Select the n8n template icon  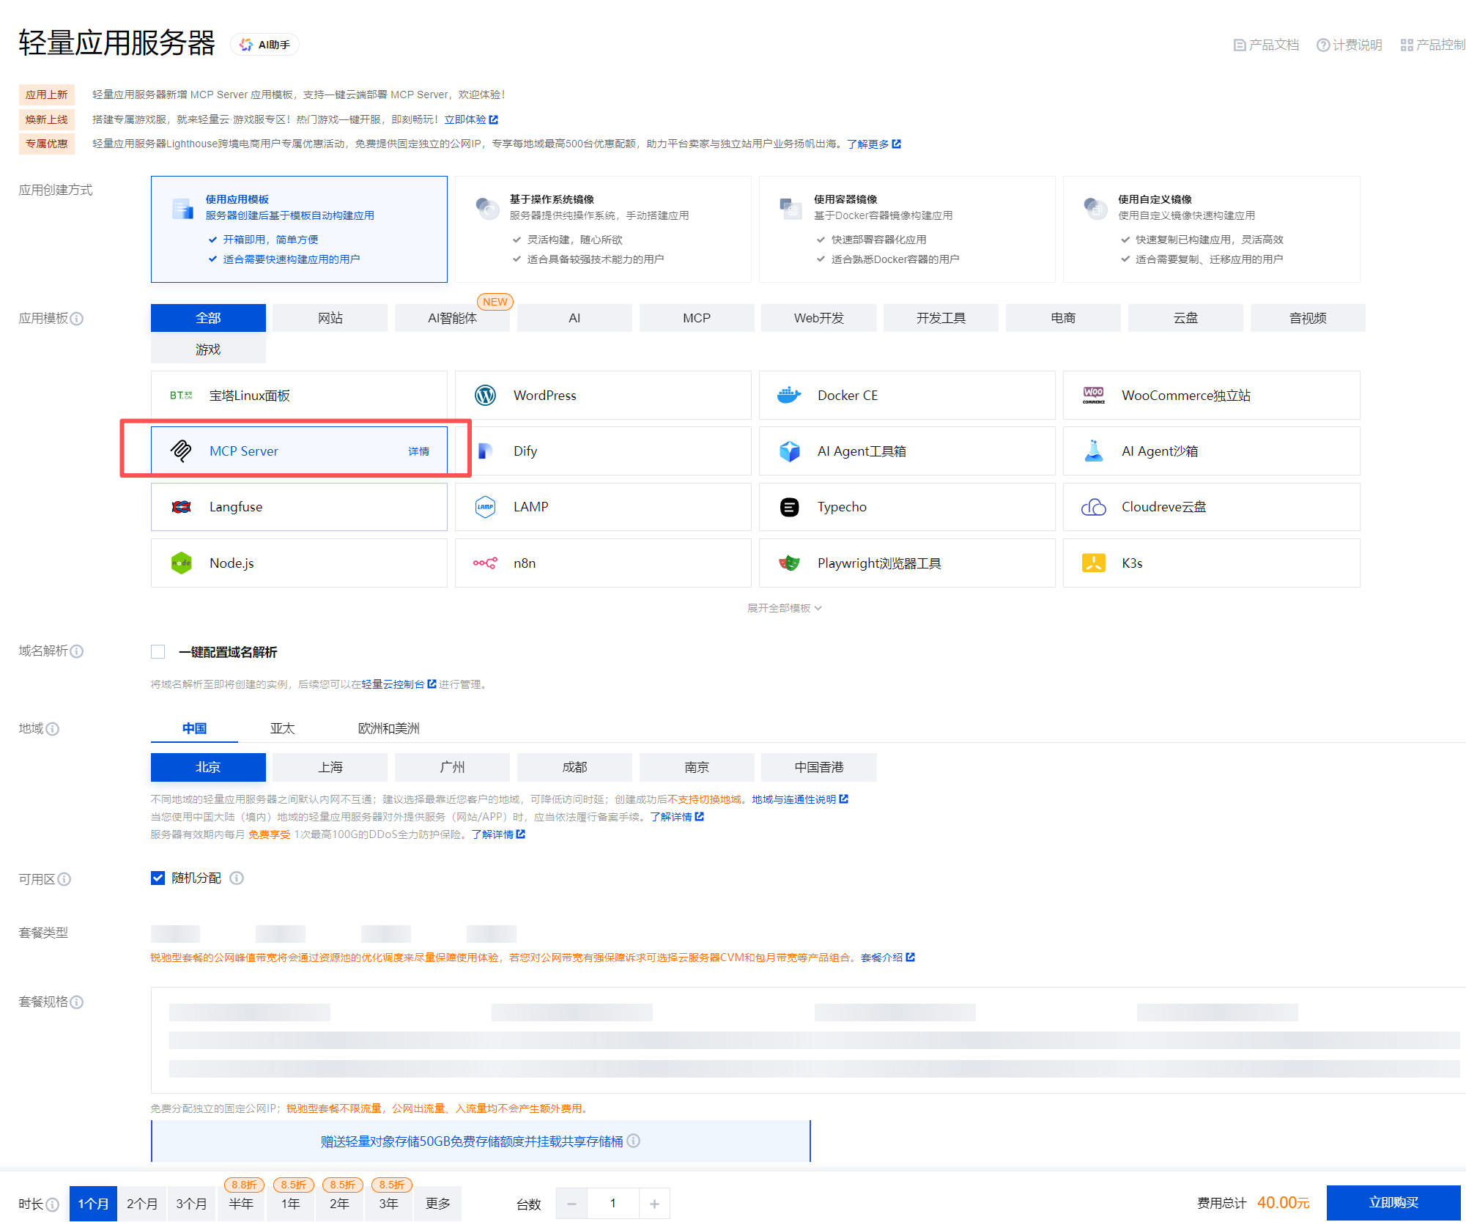(485, 563)
